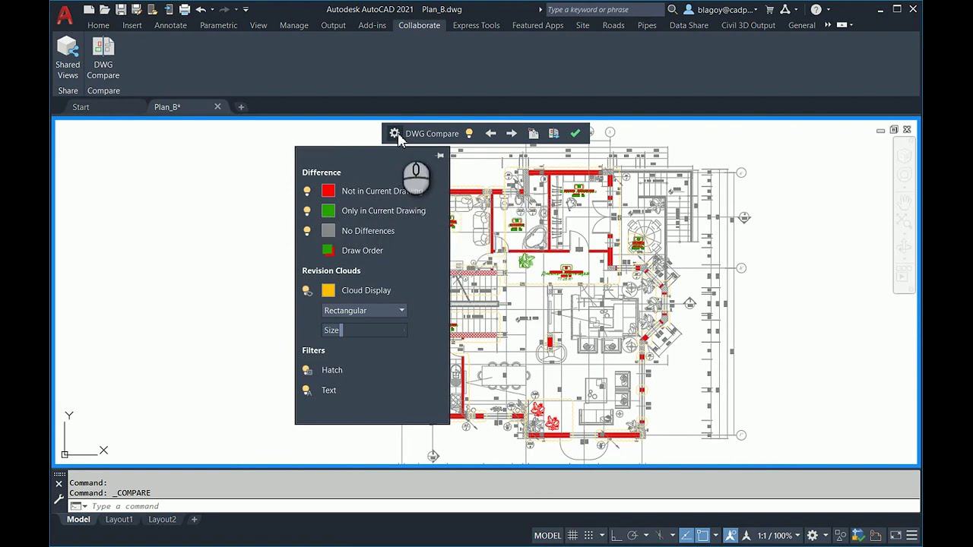
Task: Click the Save As icon
Action: [x=137, y=10]
